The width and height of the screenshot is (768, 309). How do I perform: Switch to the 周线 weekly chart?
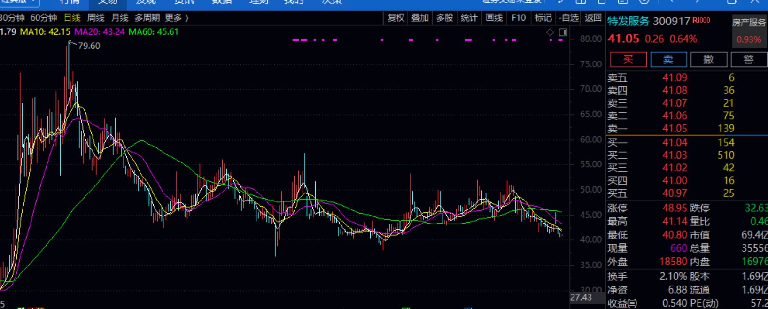pos(96,18)
